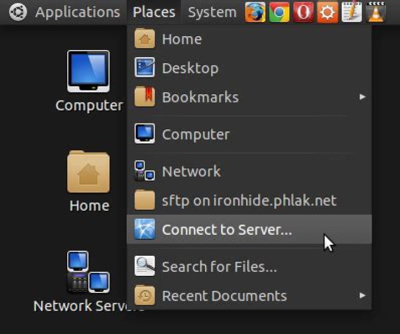Screen dimensions: 400x334
Task: Click the Network icon in Places menu
Action: coord(144,171)
